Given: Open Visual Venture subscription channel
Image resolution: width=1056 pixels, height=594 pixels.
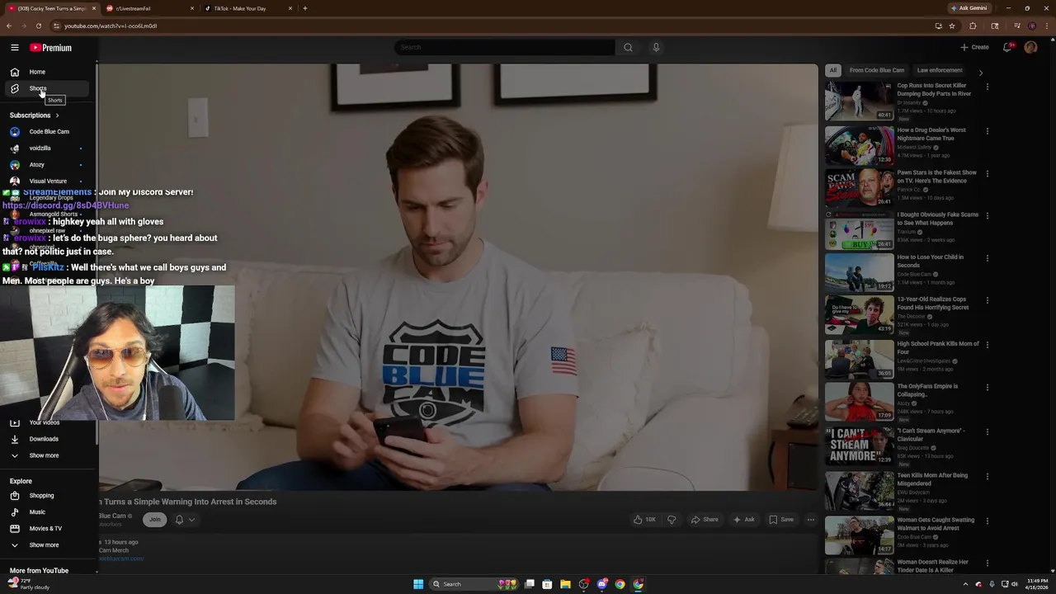Looking at the screenshot, I should [x=49, y=181].
